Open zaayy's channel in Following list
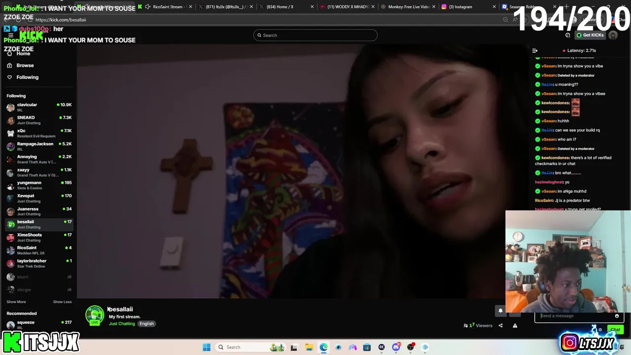The width and height of the screenshot is (631, 355). coord(39,172)
